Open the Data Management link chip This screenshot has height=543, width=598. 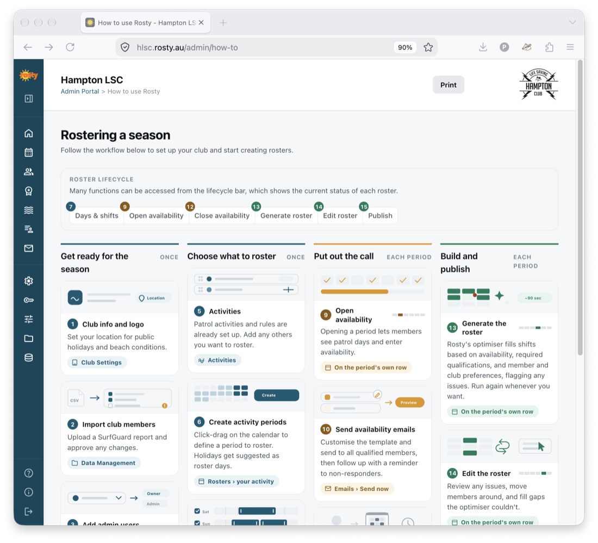(104, 463)
